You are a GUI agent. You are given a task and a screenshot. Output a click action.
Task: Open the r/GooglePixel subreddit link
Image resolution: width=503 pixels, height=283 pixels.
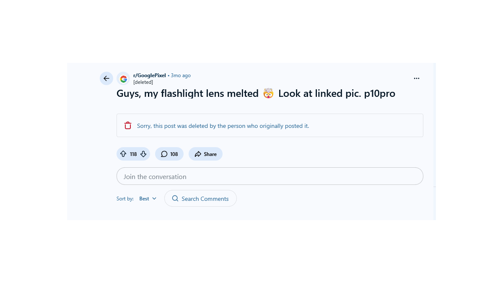150,75
